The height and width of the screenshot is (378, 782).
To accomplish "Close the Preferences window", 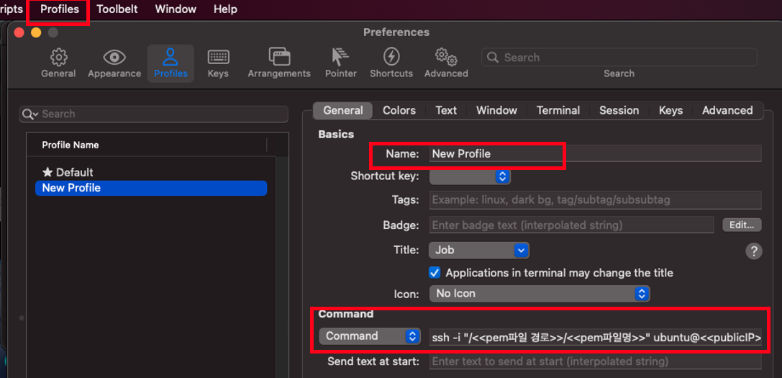I will click(x=19, y=33).
